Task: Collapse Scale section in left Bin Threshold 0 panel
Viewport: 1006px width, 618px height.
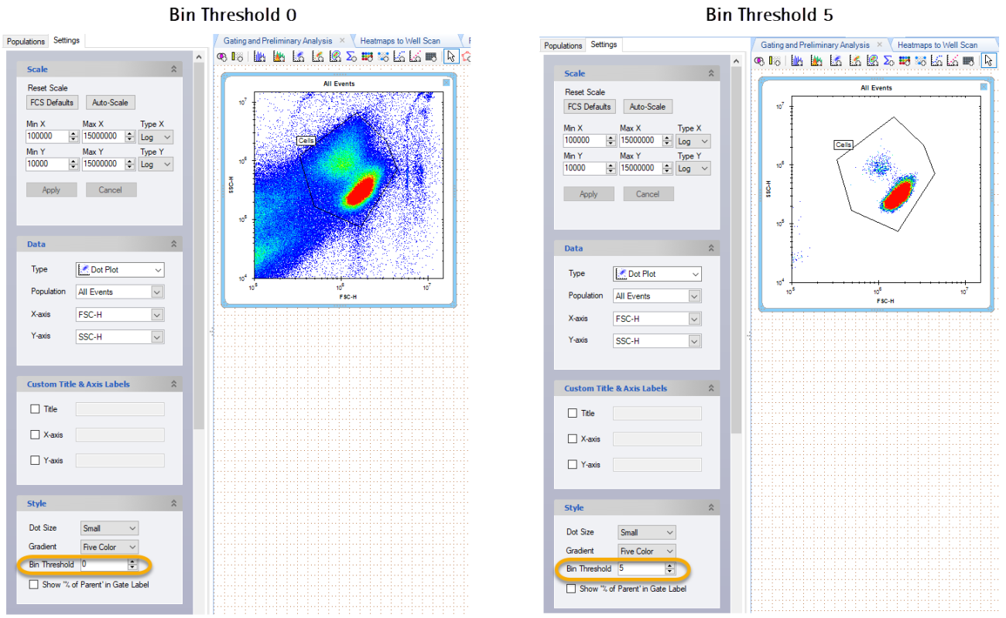Action: click(174, 70)
